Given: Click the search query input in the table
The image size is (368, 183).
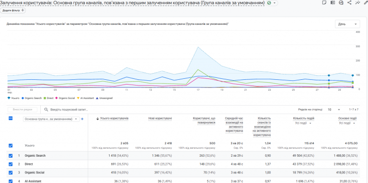Looking at the screenshot, I should click(69, 109).
